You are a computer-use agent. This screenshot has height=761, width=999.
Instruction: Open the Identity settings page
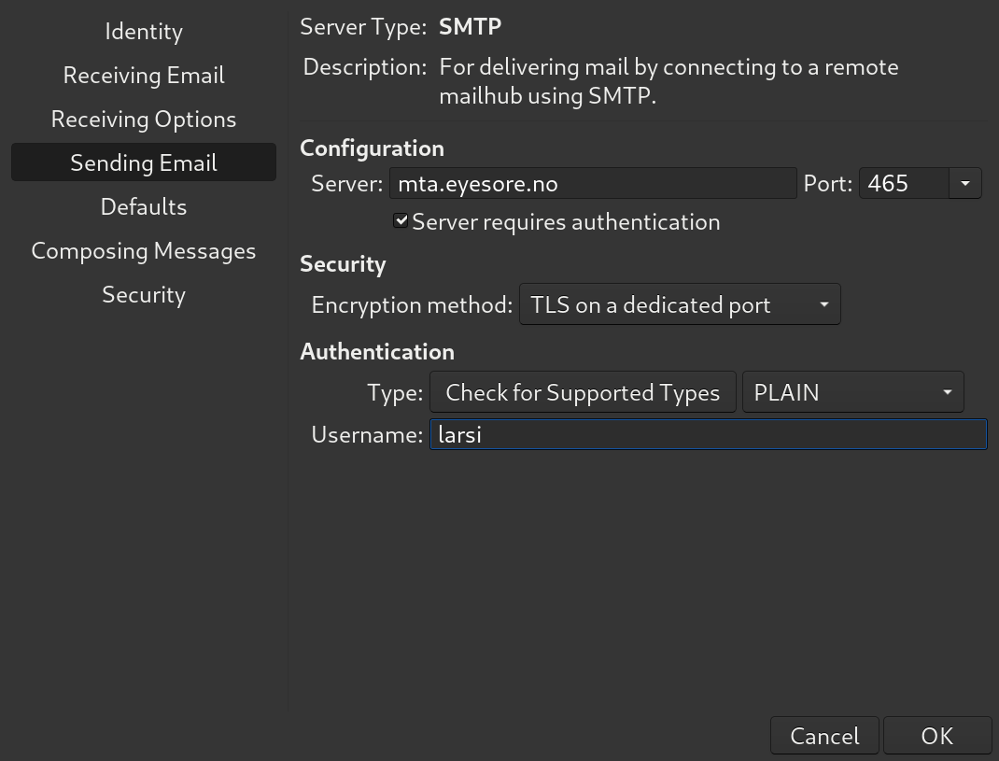point(144,31)
